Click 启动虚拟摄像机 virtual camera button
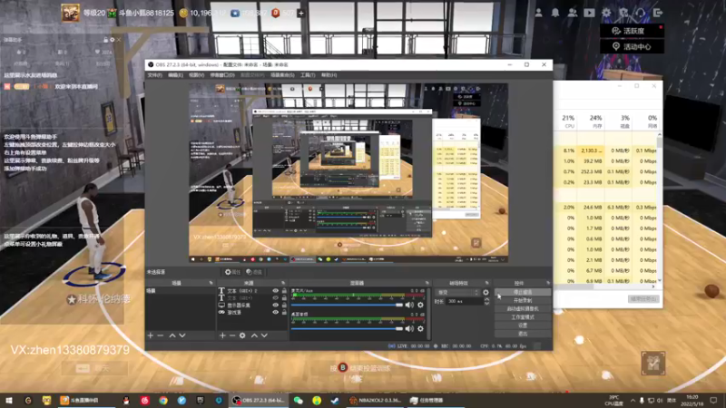This screenshot has height=408, width=726. pos(523,309)
